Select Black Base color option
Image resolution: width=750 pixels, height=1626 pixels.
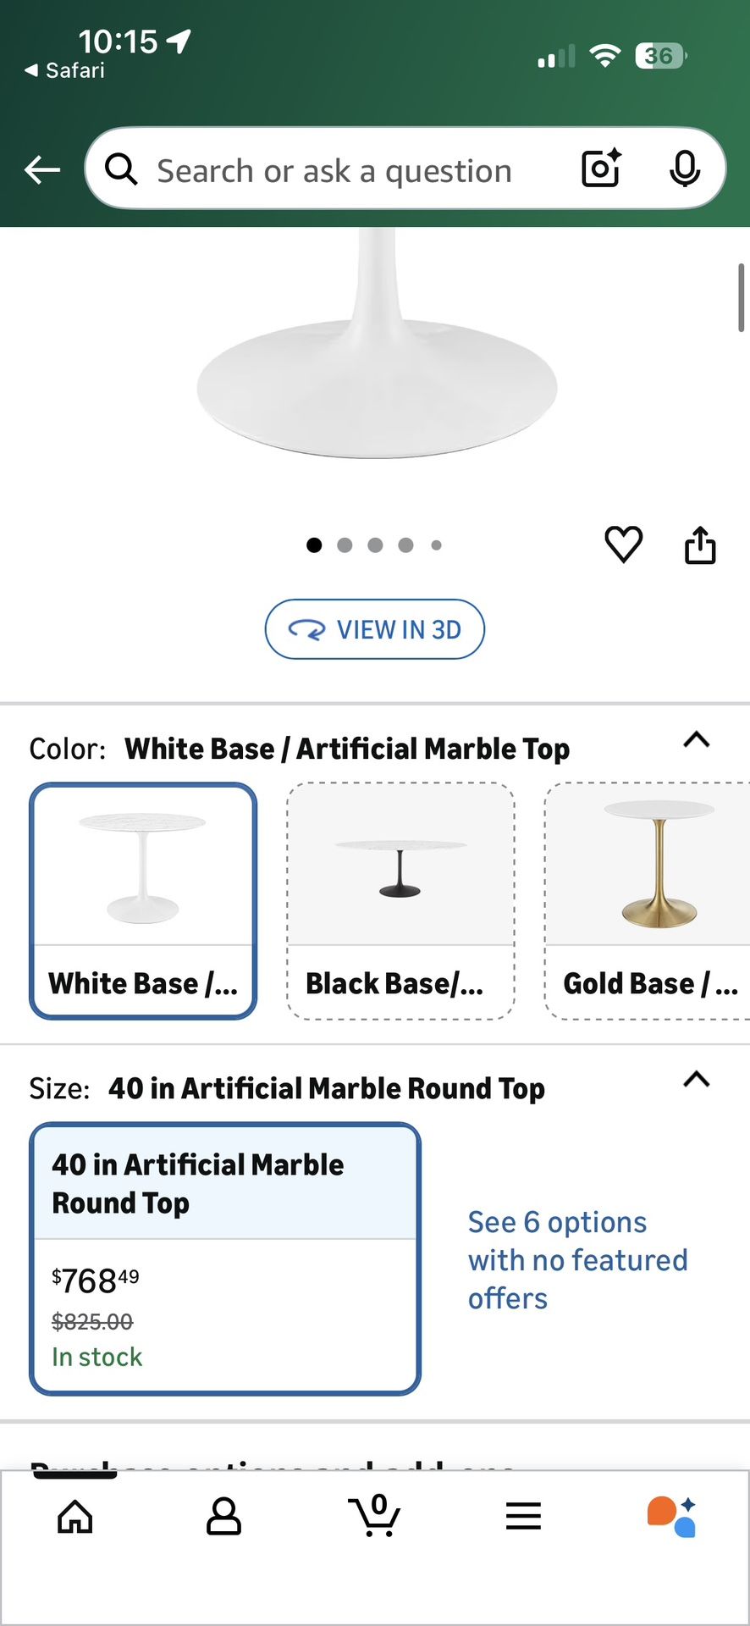click(400, 900)
